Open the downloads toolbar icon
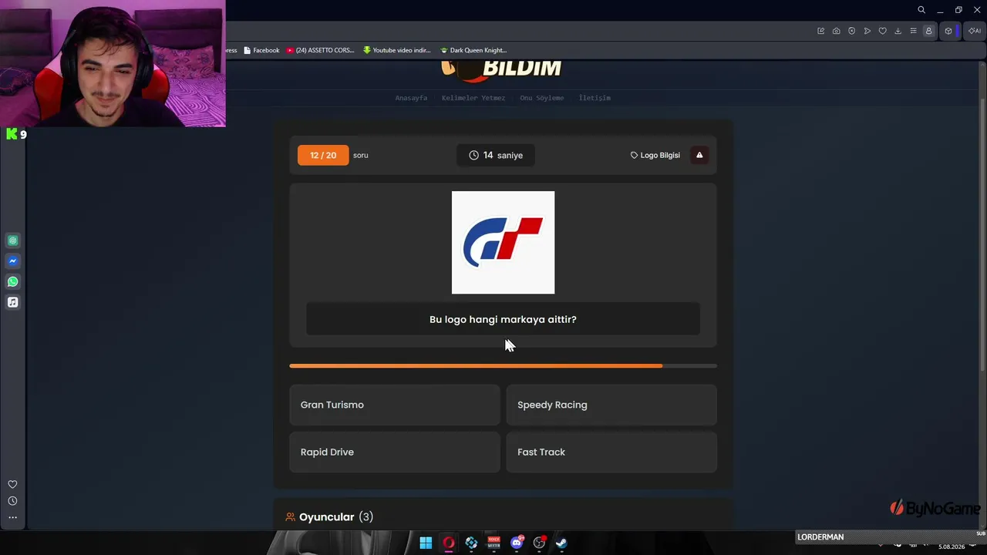This screenshot has width=987, height=555. pos(898,31)
